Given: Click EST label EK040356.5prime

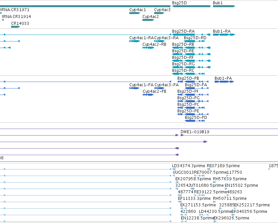Looking at the screenshot, I should point(249,212).
